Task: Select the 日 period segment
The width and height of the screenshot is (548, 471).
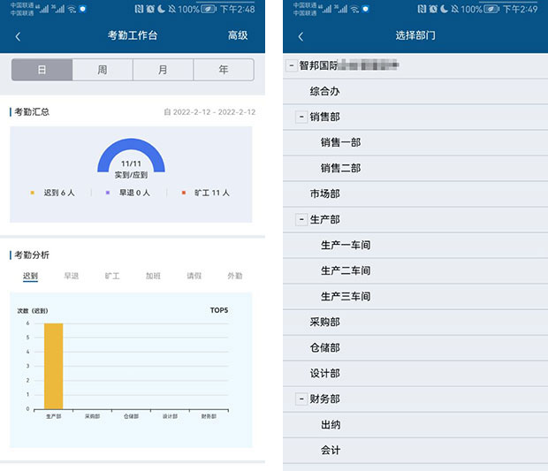Action: 42,70
